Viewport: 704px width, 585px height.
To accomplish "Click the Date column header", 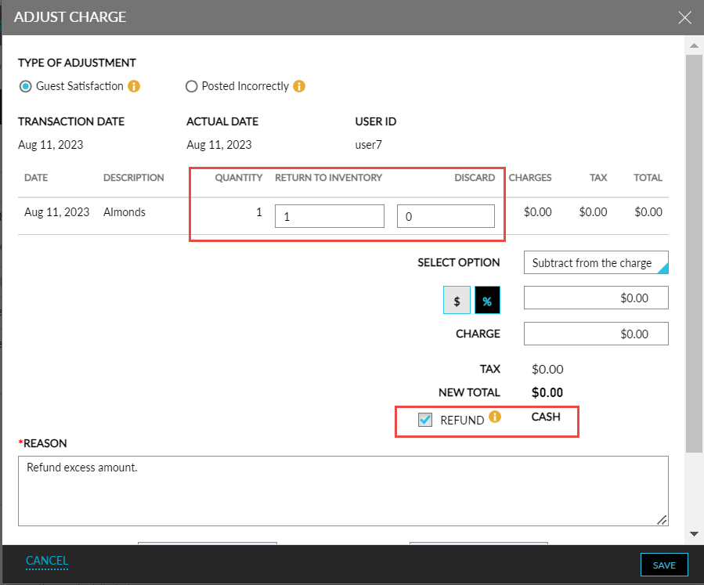I will (36, 177).
